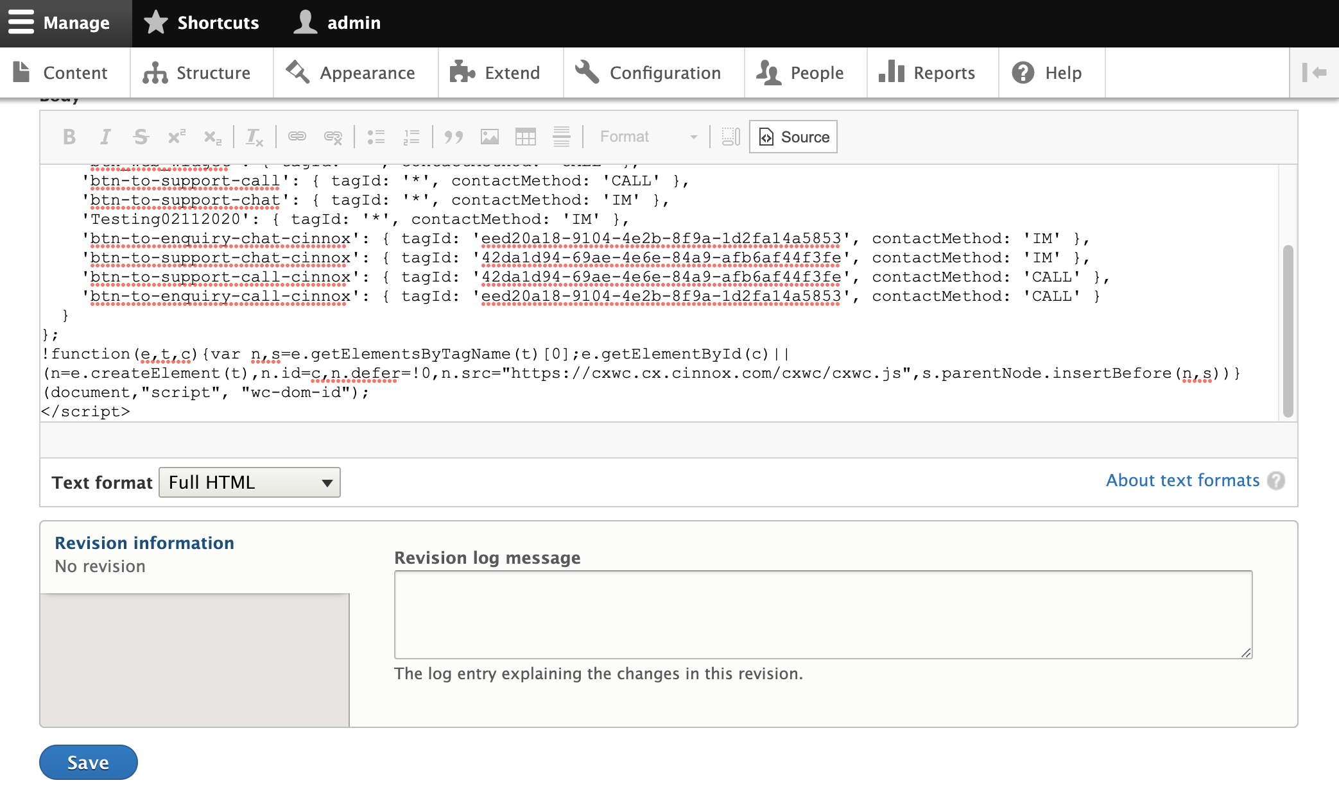This screenshot has height=803, width=1339.
Task: Click the Insert Image icon
Action: [490, 137]
